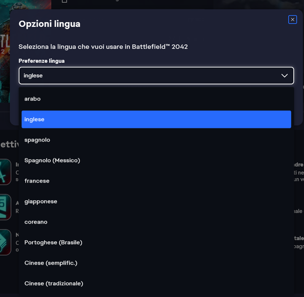
Task: Choose the highlighted inglese option
Action: click(156, 120)
